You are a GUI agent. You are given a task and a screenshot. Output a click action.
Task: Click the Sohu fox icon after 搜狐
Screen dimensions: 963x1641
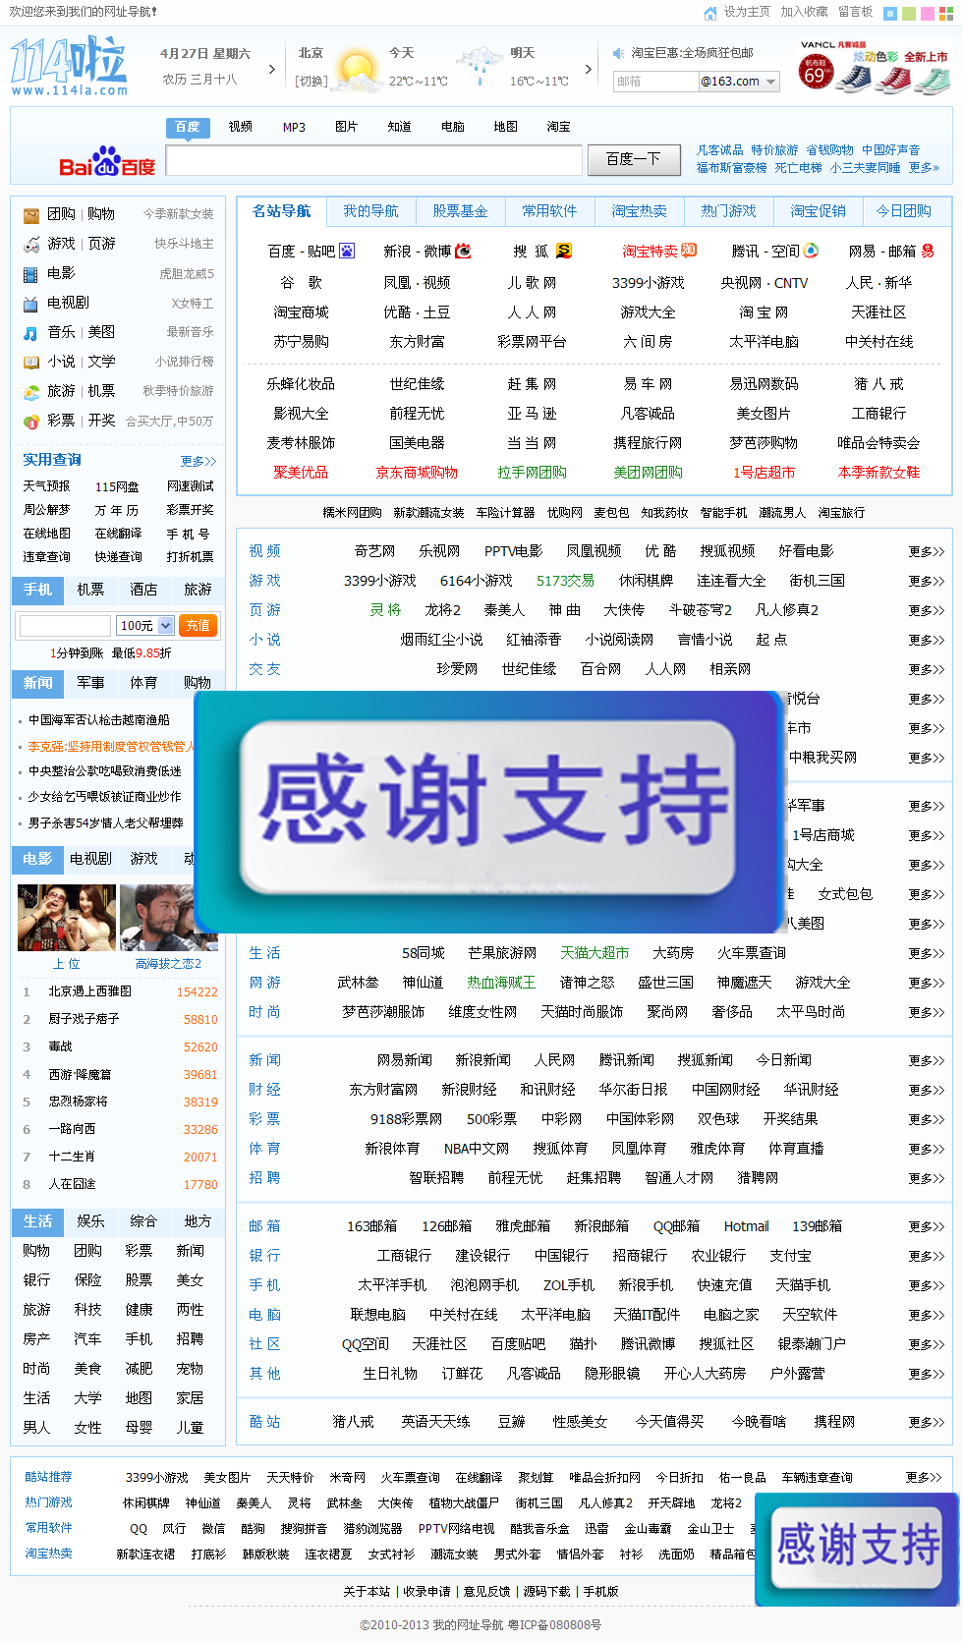[563, 251]
